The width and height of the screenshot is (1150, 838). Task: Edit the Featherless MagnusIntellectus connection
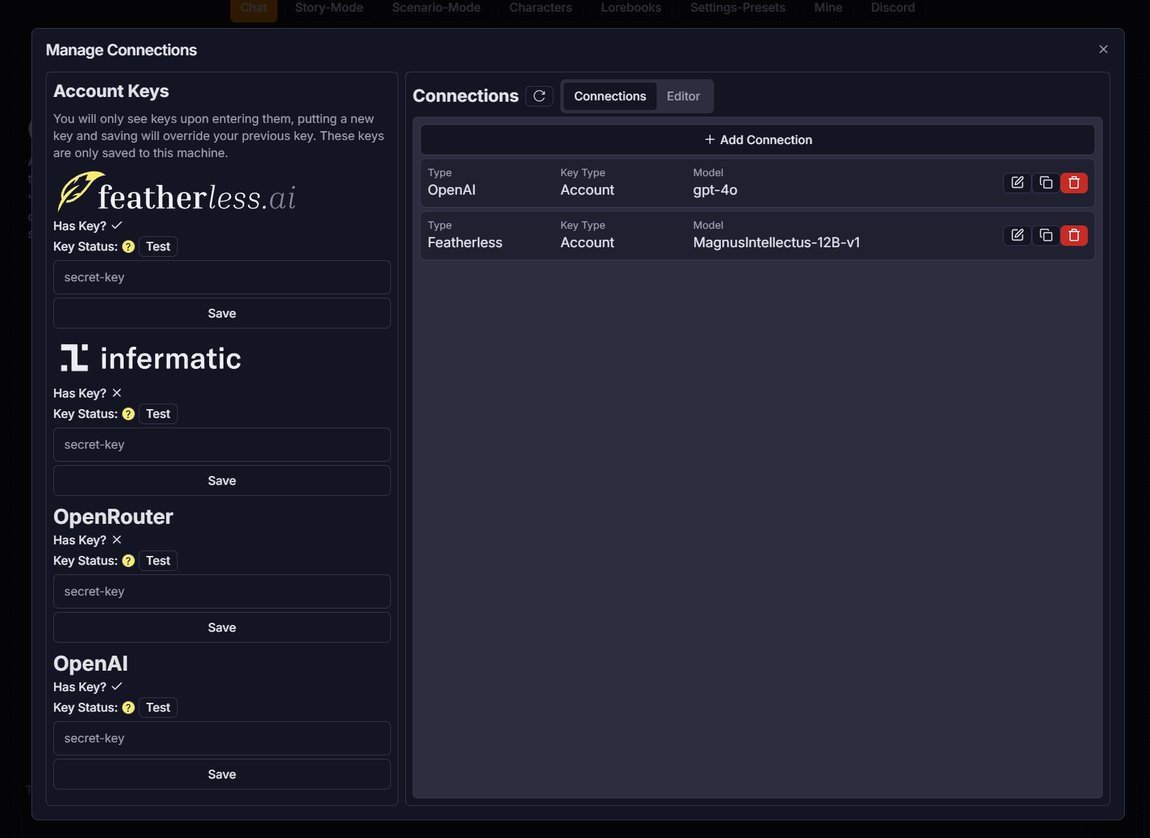pyautogui.click(x=1017, y=235)
